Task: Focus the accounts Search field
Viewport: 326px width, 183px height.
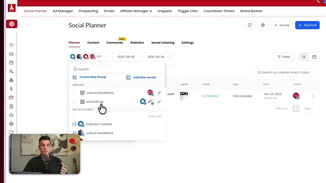Action: pos(117,69)
